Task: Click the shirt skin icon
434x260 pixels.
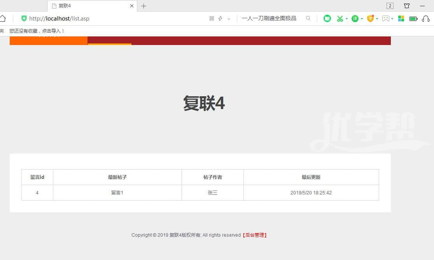Action: point(407,6)
